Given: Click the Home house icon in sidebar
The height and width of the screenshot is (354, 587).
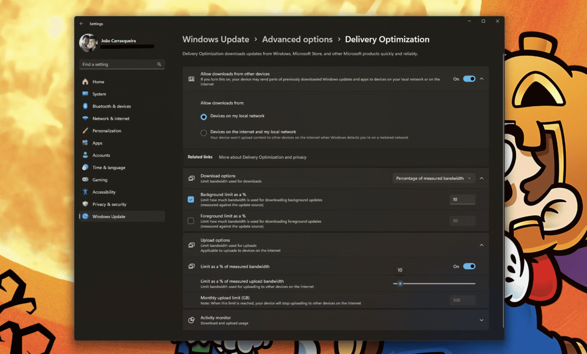Looking at the screenshot, I should click(x=85, y=82).
